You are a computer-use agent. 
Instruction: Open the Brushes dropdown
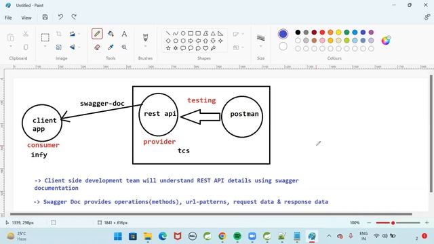coord(145,47)
